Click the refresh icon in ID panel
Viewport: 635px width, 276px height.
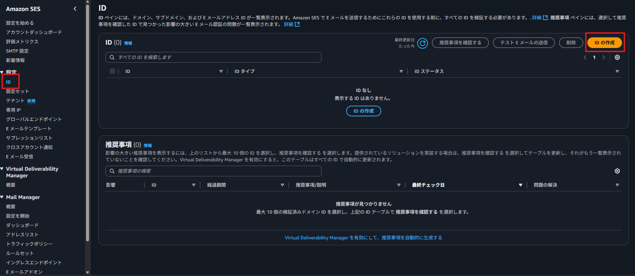[x=423, y=43]
